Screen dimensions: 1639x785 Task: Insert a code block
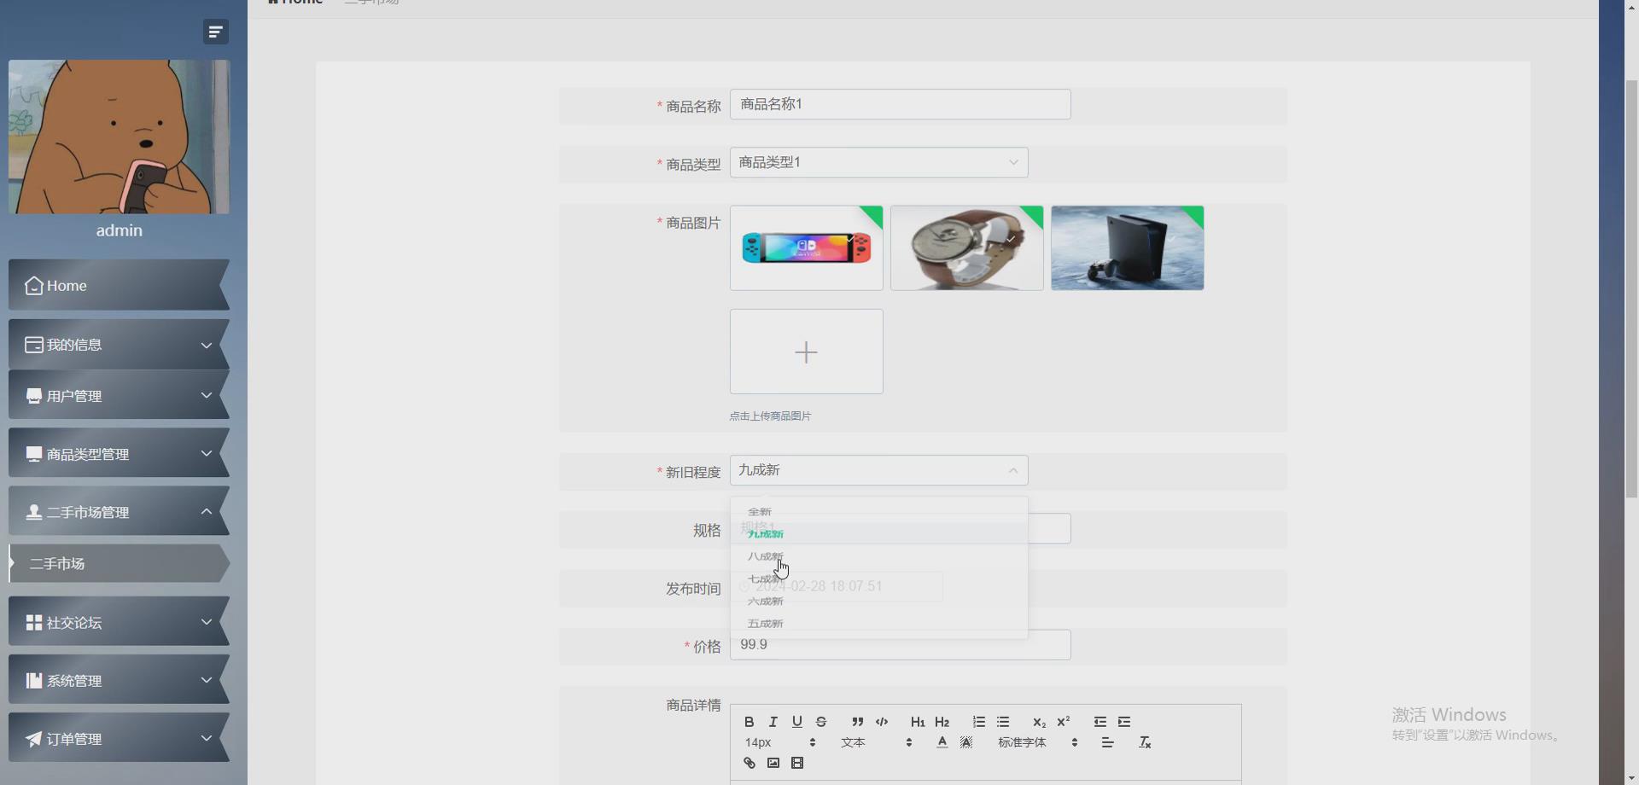[x=882, y=722]
